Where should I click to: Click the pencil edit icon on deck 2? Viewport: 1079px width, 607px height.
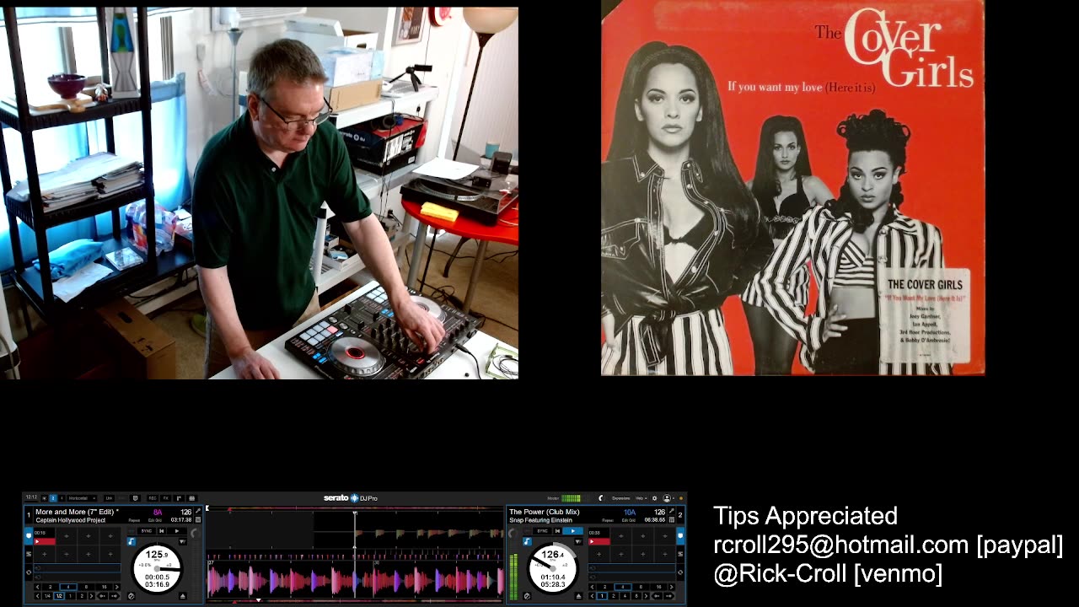click(x=672, y=511)
